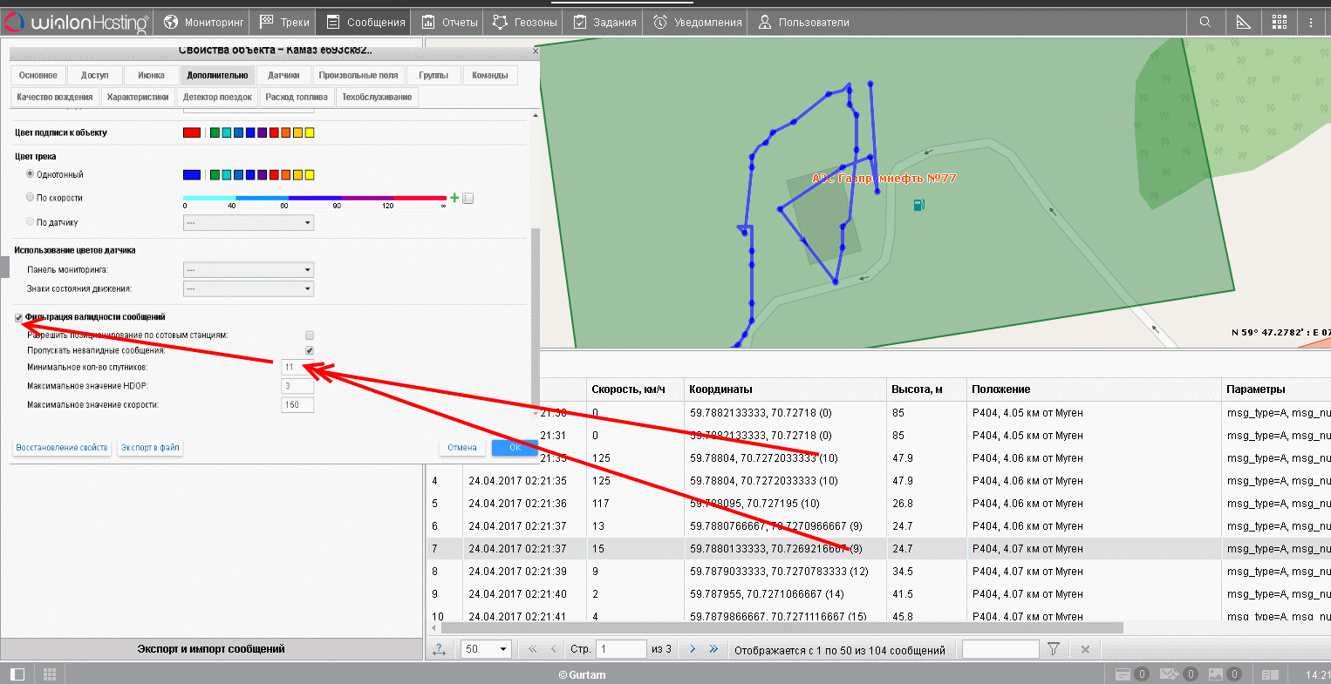
Task: Pick the purple track color swatch
Action: pyautogui.click(x=262, y=175)
